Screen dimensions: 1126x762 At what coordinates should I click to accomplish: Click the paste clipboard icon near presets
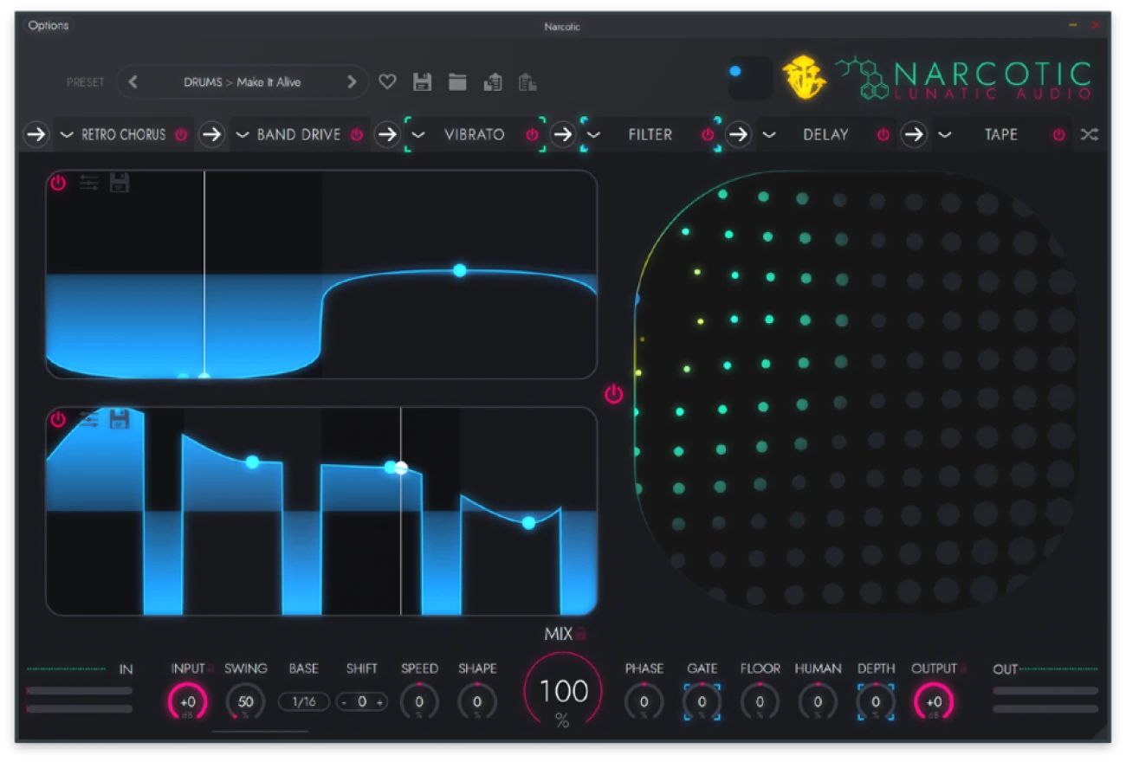(527, 82)
